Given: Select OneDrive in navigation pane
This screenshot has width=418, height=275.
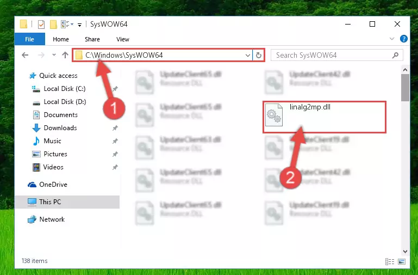Looking at the screenshot, I should [x=48, y=185].
